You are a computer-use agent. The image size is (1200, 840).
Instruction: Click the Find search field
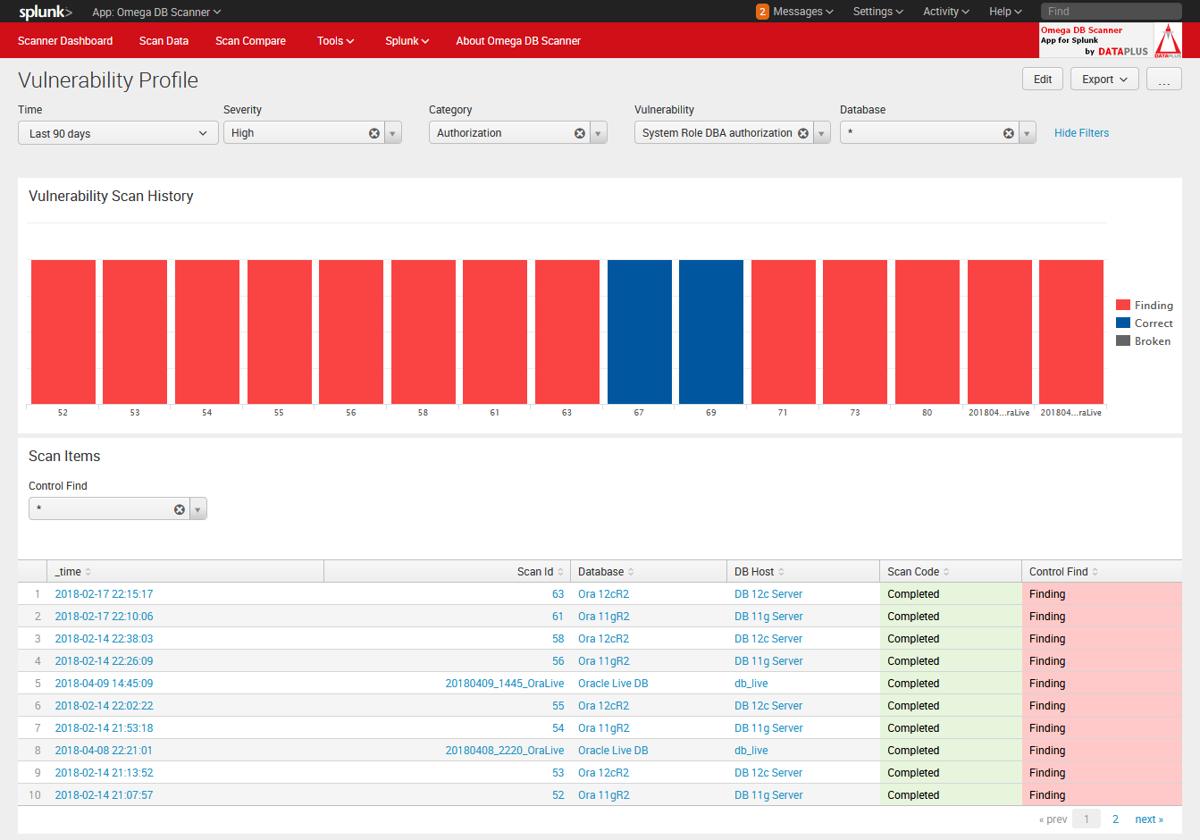[x=1111, y=12]
